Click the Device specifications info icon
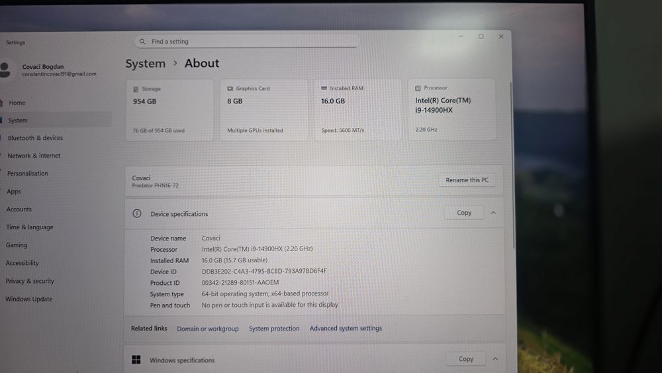The height and width of the screenshot is (373, 662). [x=137, y=213]
